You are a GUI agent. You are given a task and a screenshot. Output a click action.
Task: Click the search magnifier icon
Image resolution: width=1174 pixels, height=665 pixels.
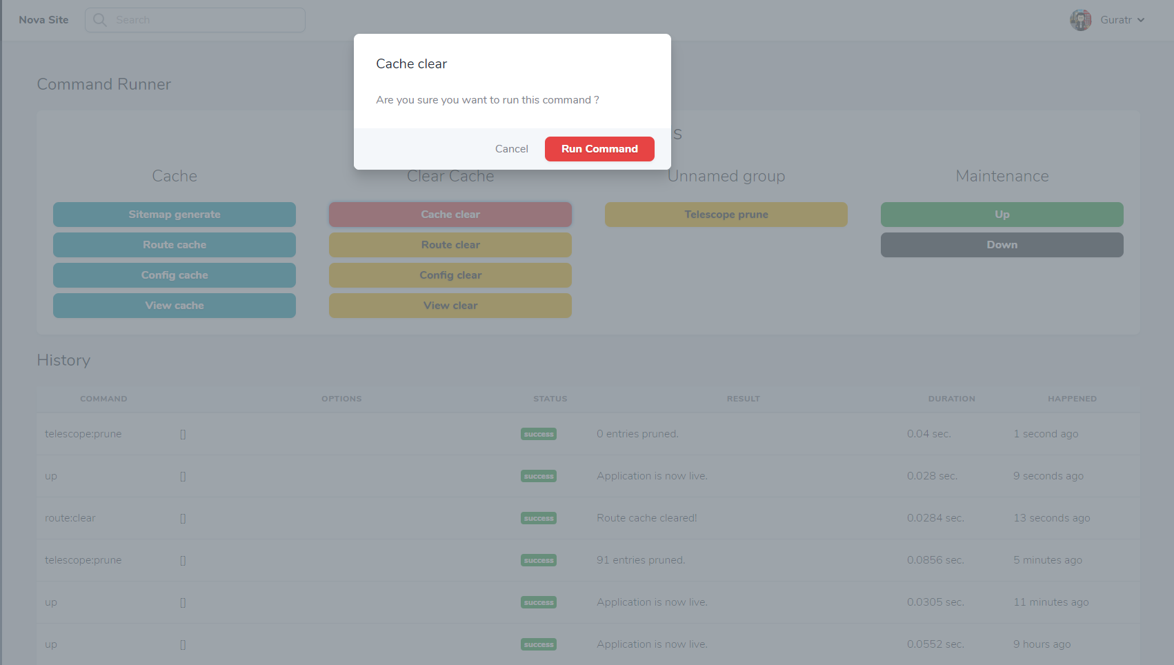100,20
